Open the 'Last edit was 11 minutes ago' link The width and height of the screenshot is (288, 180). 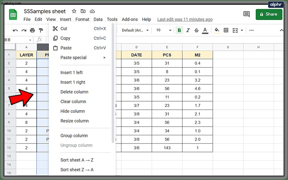point(185,19)
